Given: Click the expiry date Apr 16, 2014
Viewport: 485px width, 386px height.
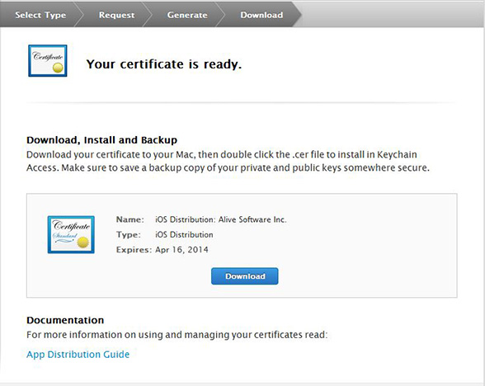Looking at the screenshot, I should 181,250.
